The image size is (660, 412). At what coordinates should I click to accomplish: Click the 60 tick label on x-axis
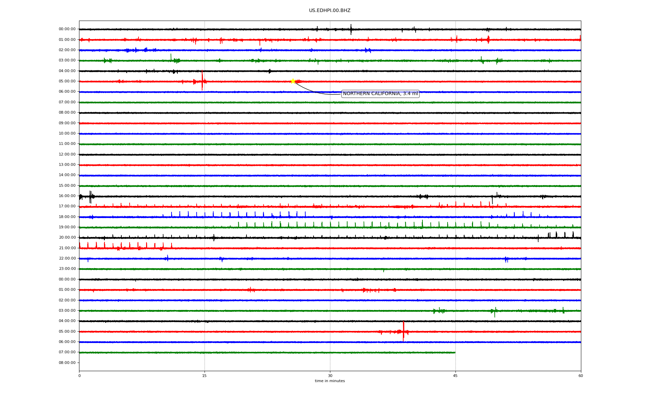coord(581,376)
